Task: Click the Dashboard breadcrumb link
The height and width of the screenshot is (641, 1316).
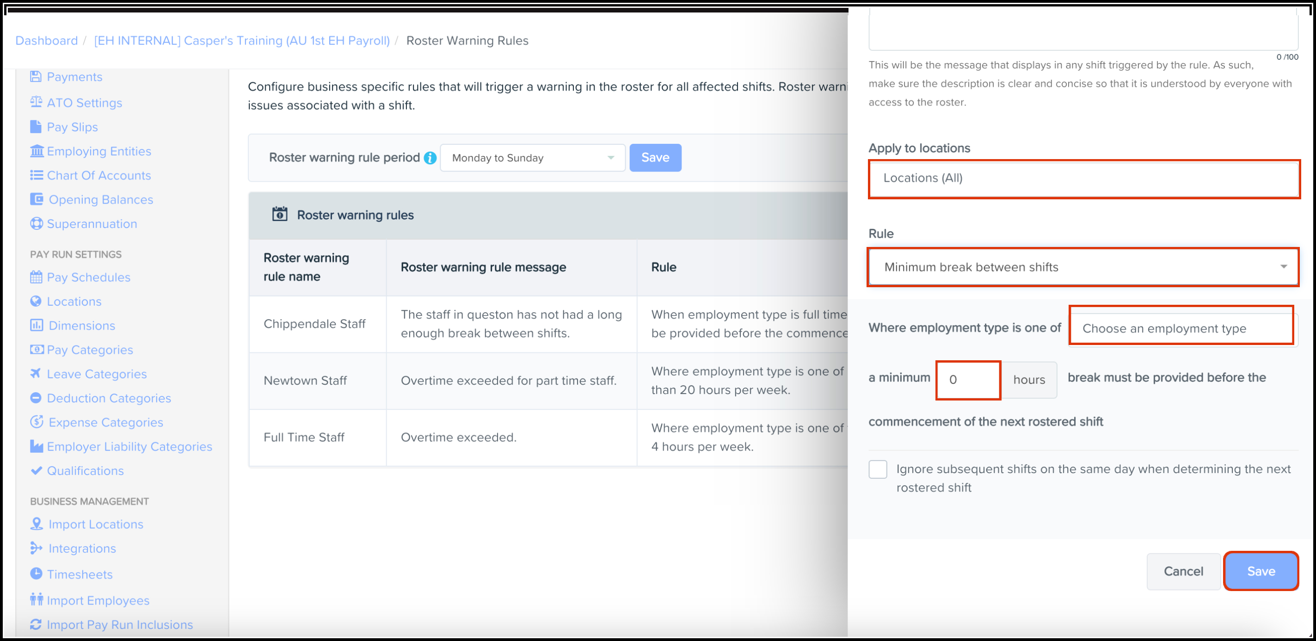Action: click(47, 40)
